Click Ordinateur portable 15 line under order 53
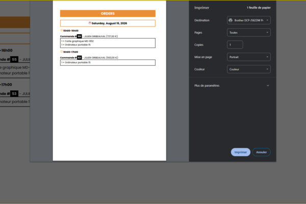This screenshot has width=306, height=204. (x=76, y=62)
